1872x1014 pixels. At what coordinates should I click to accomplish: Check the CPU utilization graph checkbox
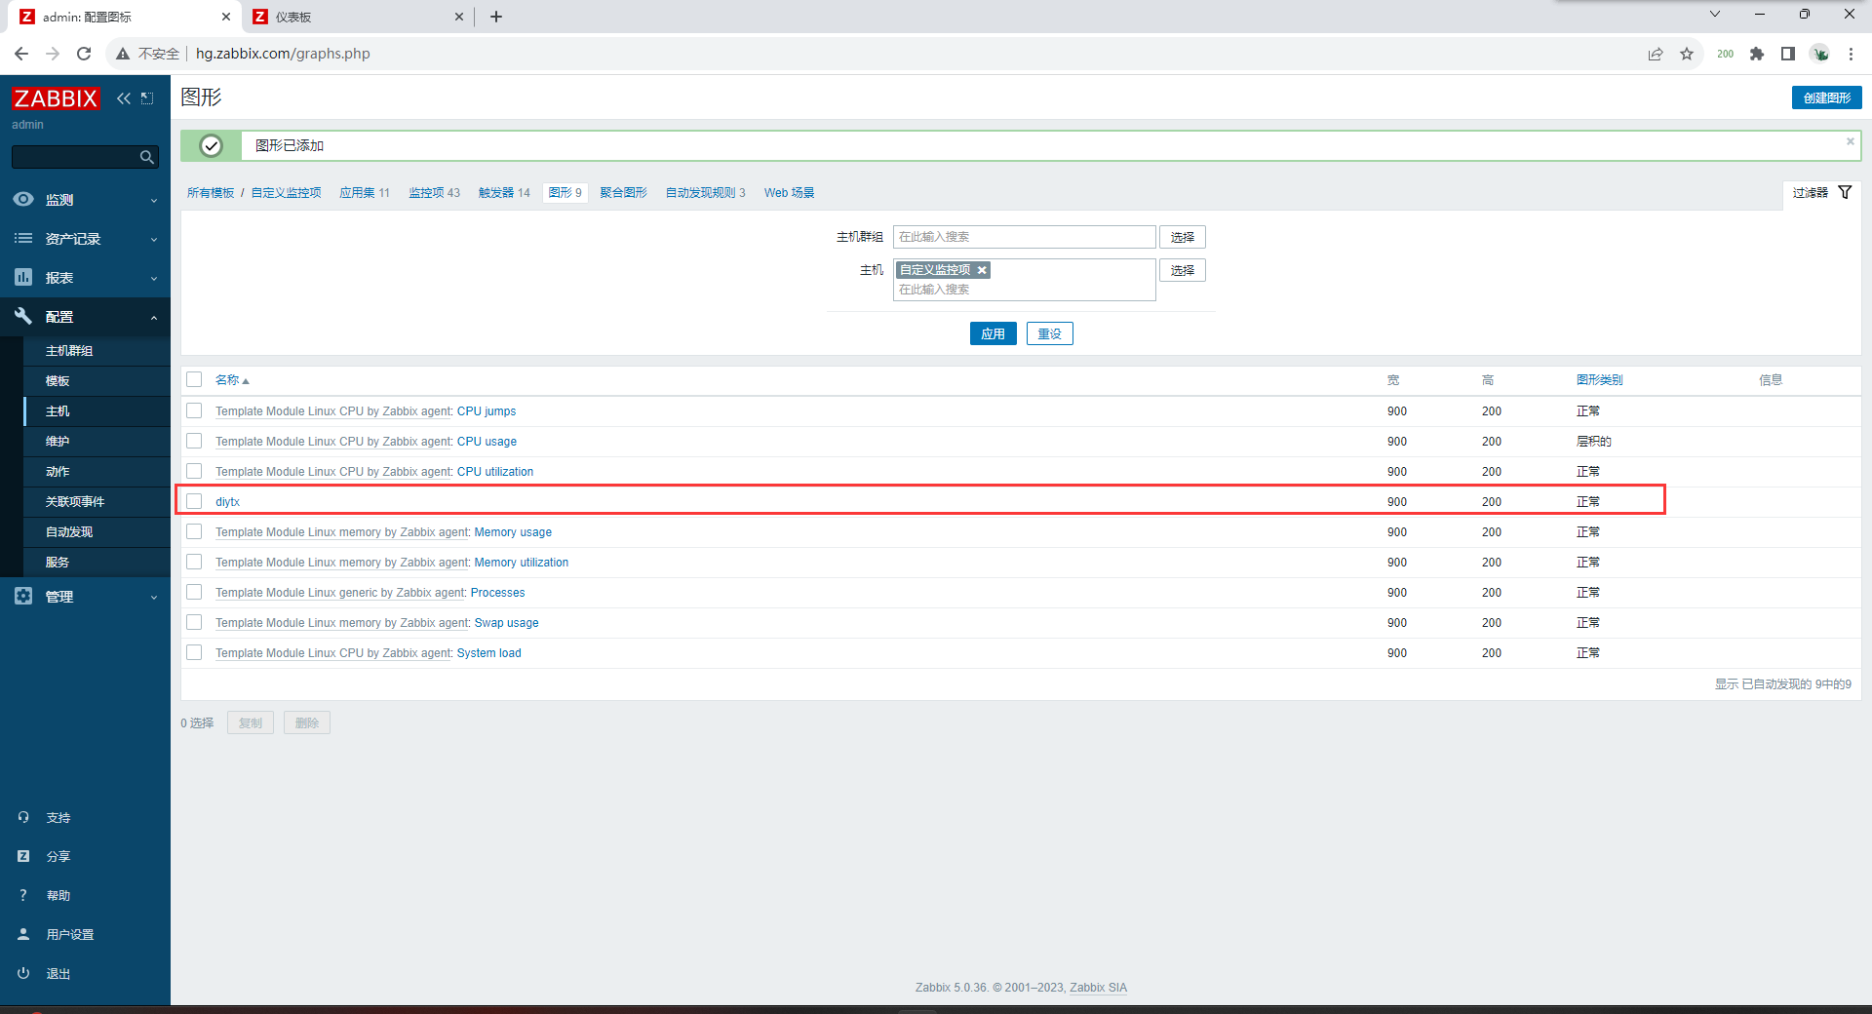[194, 471]
